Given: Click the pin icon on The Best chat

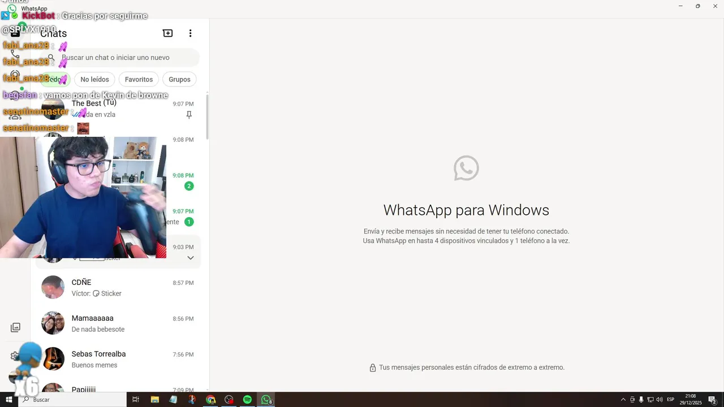Looking at the screenshot, I should pos(189,115).
